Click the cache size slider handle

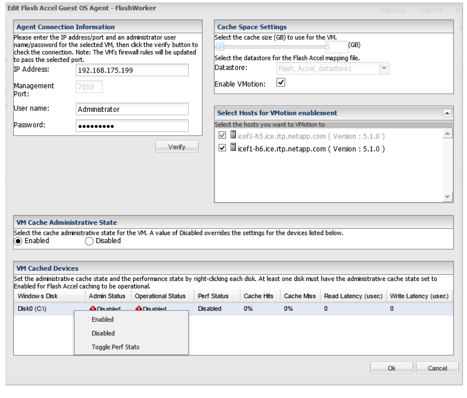220,46
